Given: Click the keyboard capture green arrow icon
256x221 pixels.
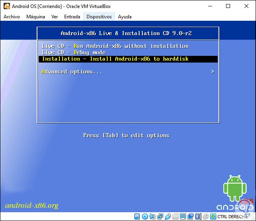Looking at the screenshot, I should pyautogui.click(x=213, y=217).
